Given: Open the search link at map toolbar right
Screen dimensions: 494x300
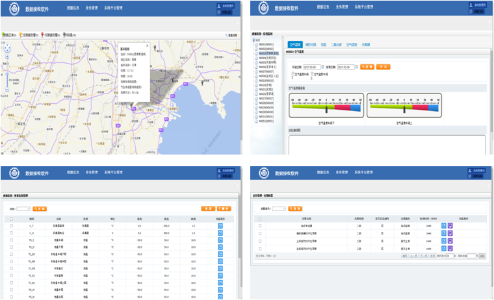Looking at the screenshot, I should pos(231,35).
